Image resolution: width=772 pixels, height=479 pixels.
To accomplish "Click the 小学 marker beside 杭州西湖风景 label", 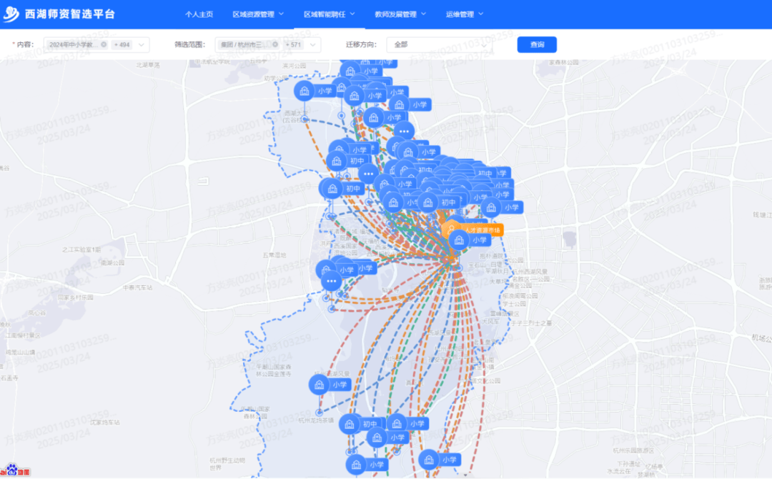I will coord(330,384).
